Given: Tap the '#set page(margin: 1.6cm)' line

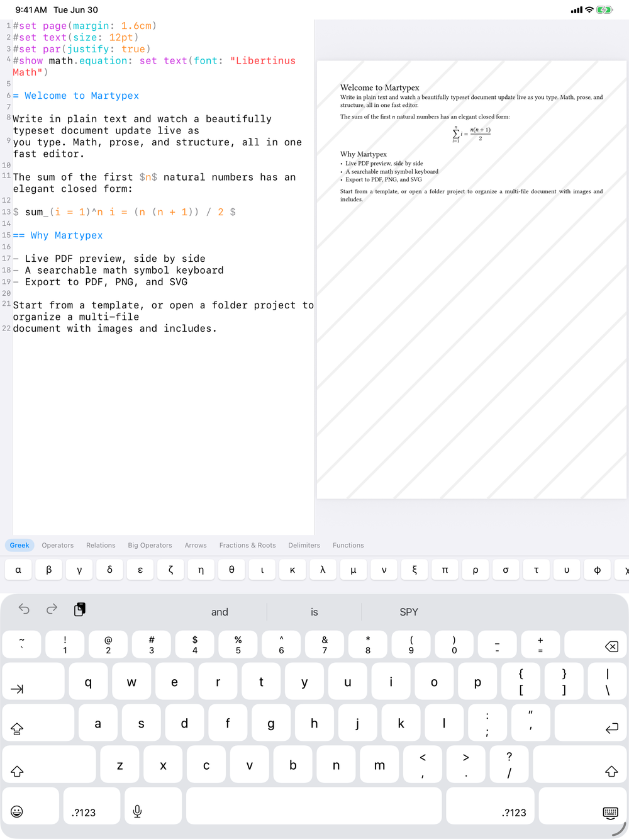Looking at the screenshot, I should click(x=85, y=26).
